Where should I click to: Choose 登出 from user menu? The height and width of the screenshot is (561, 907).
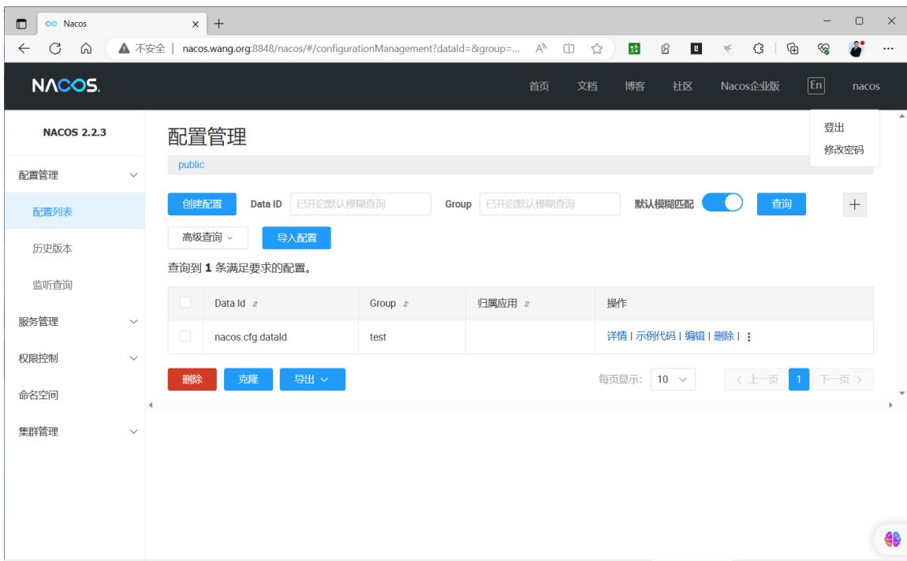coord(834,127)
